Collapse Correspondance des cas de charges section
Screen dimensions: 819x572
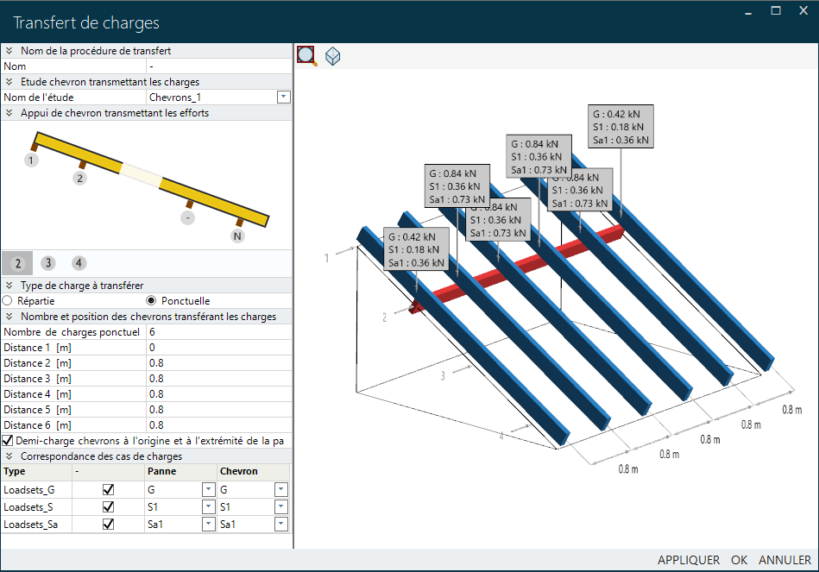9,456
